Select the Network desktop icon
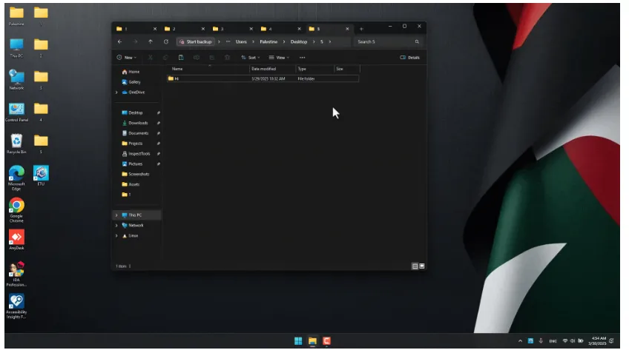 coord(16,80)
